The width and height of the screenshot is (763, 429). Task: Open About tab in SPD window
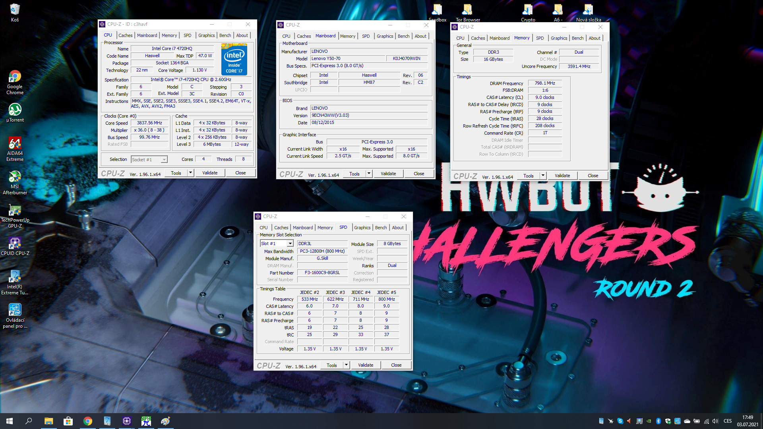click(x=398, y=228)
